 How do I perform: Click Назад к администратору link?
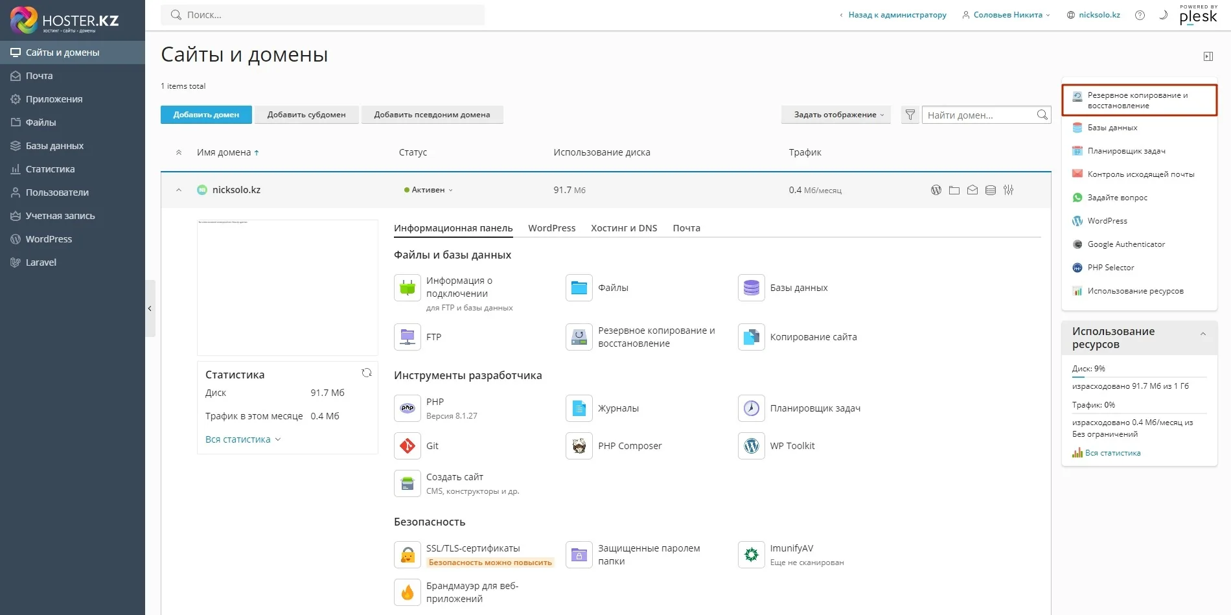click(x=895, y=14)
